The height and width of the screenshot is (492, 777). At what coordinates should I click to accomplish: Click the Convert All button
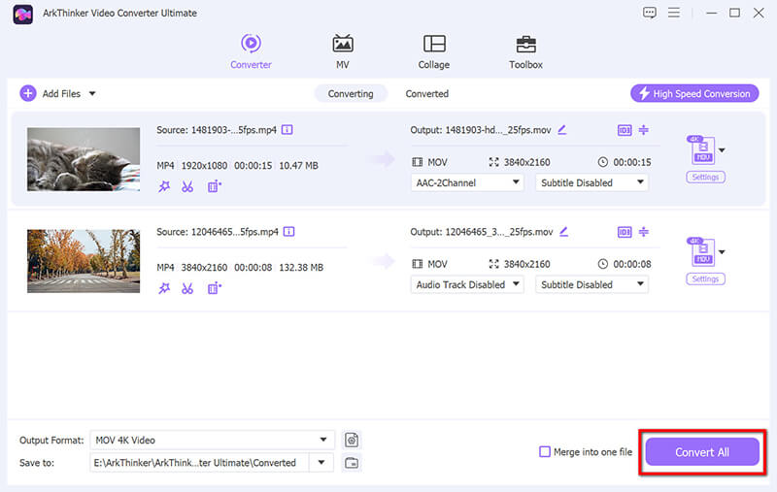(701, 452)
